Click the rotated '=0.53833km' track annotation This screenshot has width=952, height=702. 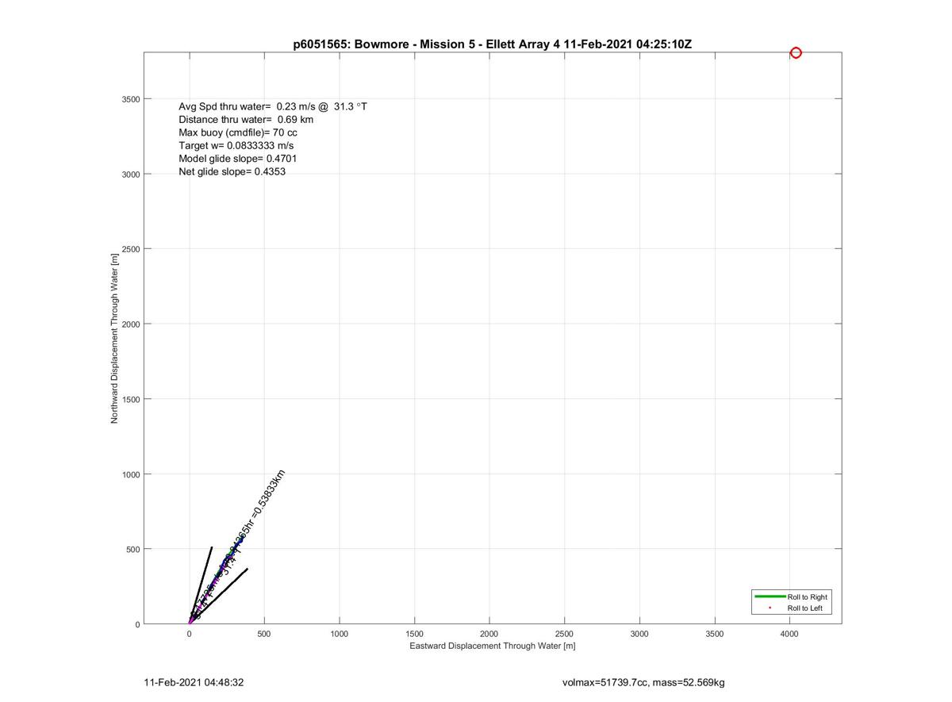[267, 495]
